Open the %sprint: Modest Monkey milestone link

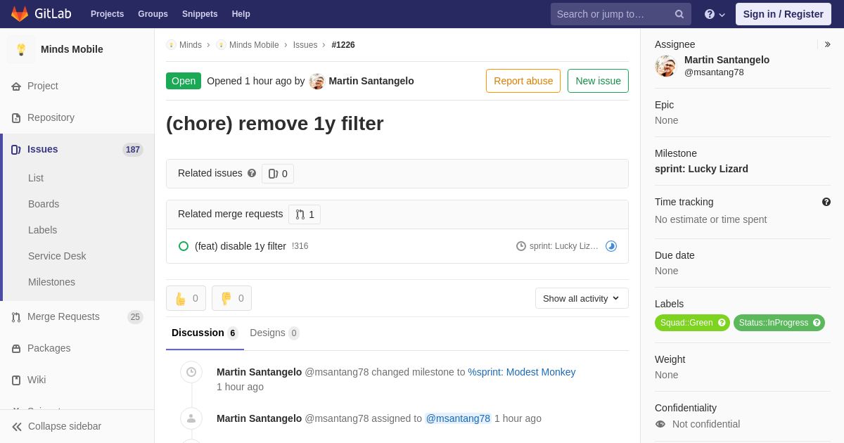522,372
